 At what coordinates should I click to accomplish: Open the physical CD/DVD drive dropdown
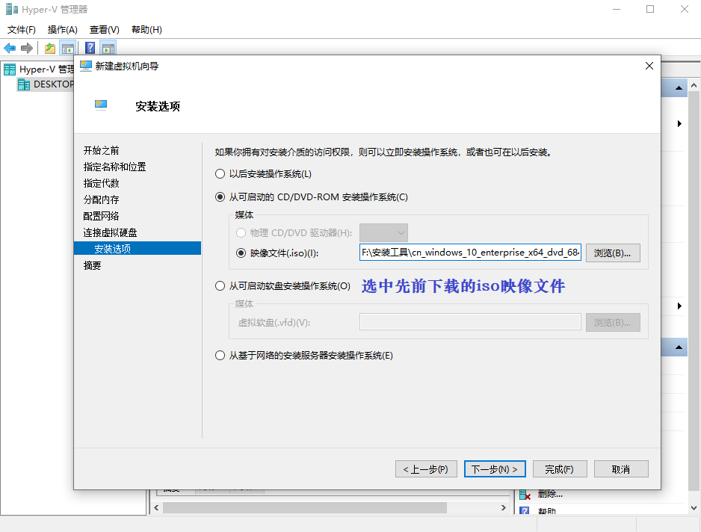[383, 232]
